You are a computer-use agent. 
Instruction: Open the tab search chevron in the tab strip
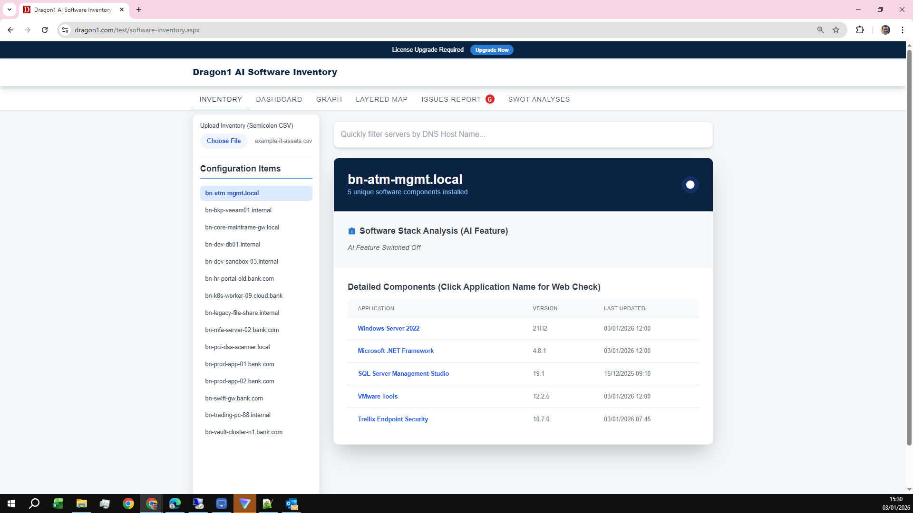click(10, 9)
